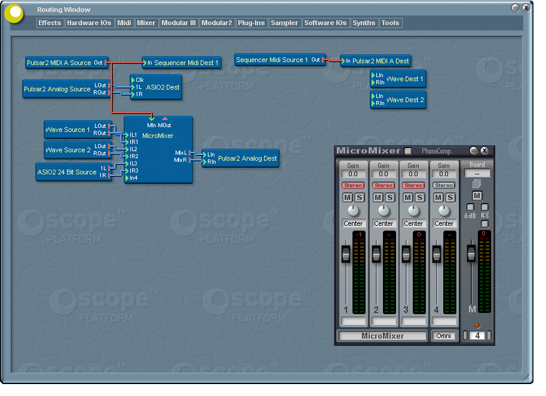Click channel 4 Gain value field
This screenshot has width=546, height=396.
tap(444, 174)
